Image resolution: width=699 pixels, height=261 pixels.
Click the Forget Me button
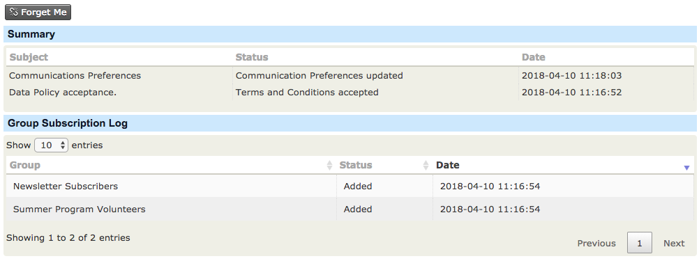pyautogui.click(x=38, y=13)
